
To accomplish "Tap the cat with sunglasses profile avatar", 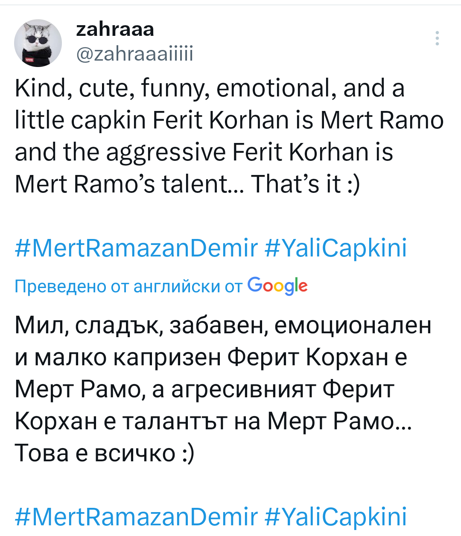I will click(38, 43).
